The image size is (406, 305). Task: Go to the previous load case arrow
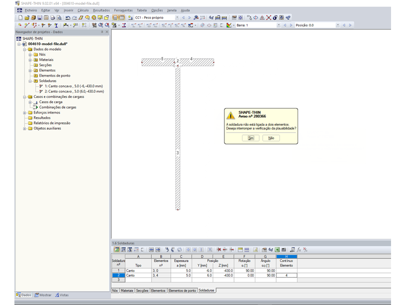pos(183,18)
